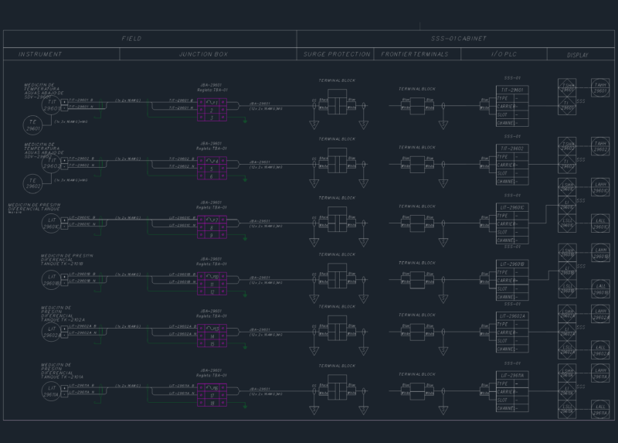Click the TIT-29601 PLC box title
618x443 pixels.
pos(512,90)
